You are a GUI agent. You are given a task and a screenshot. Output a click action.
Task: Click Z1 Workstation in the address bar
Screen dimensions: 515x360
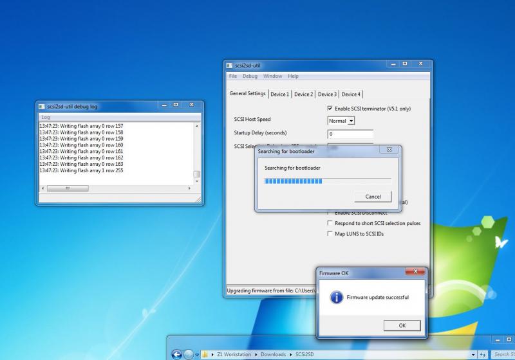tap(234, 354)
